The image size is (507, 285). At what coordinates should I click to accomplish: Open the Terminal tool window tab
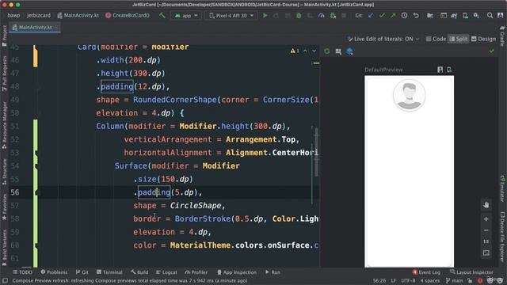109,272
